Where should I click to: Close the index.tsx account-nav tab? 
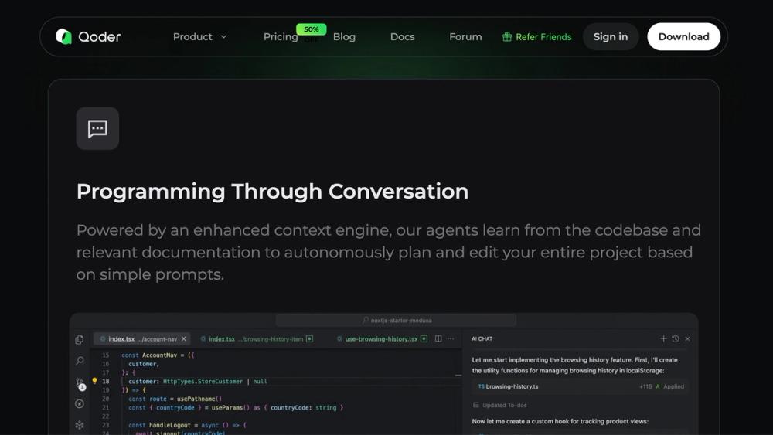(183, 339)
